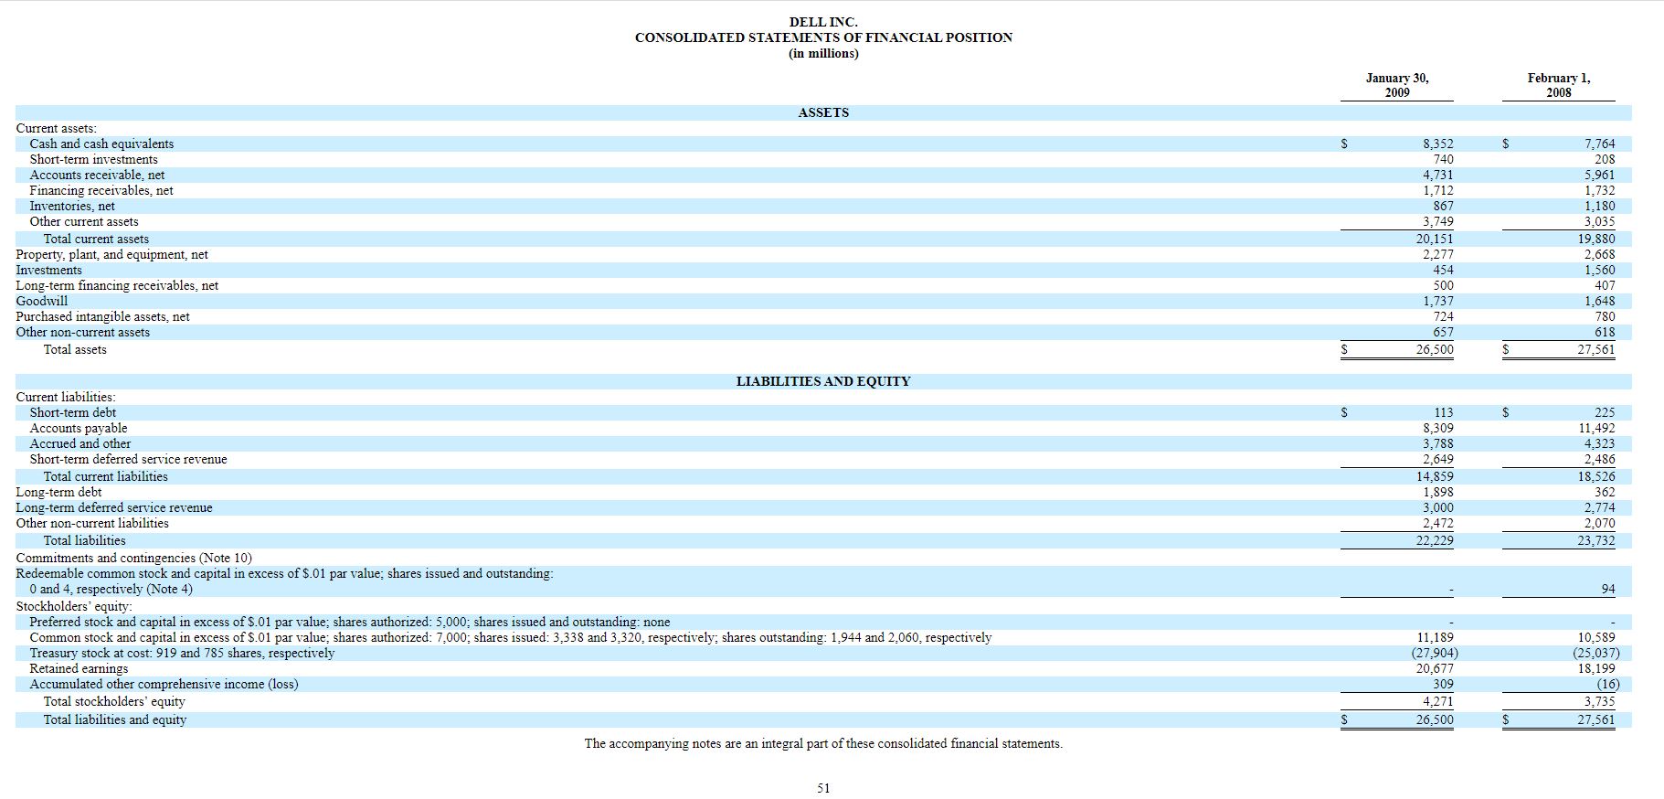1664x799 pixels.
Task: Select Other current assets label
Action: 84,221
